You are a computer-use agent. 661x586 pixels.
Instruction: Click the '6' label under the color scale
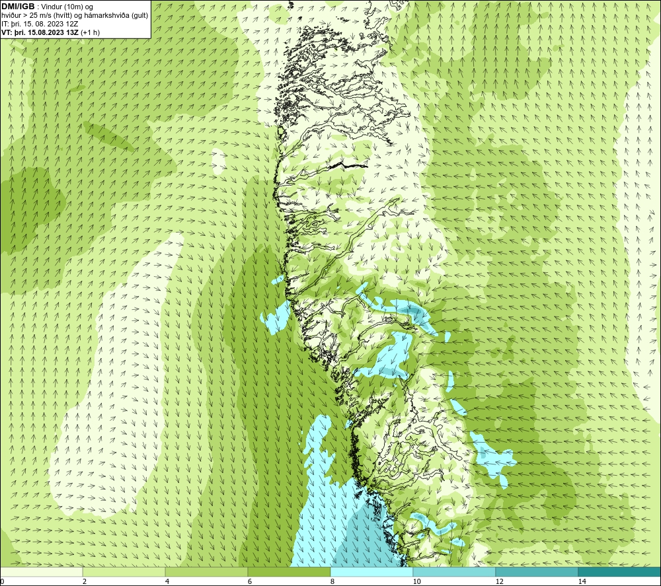coord(250,581)
